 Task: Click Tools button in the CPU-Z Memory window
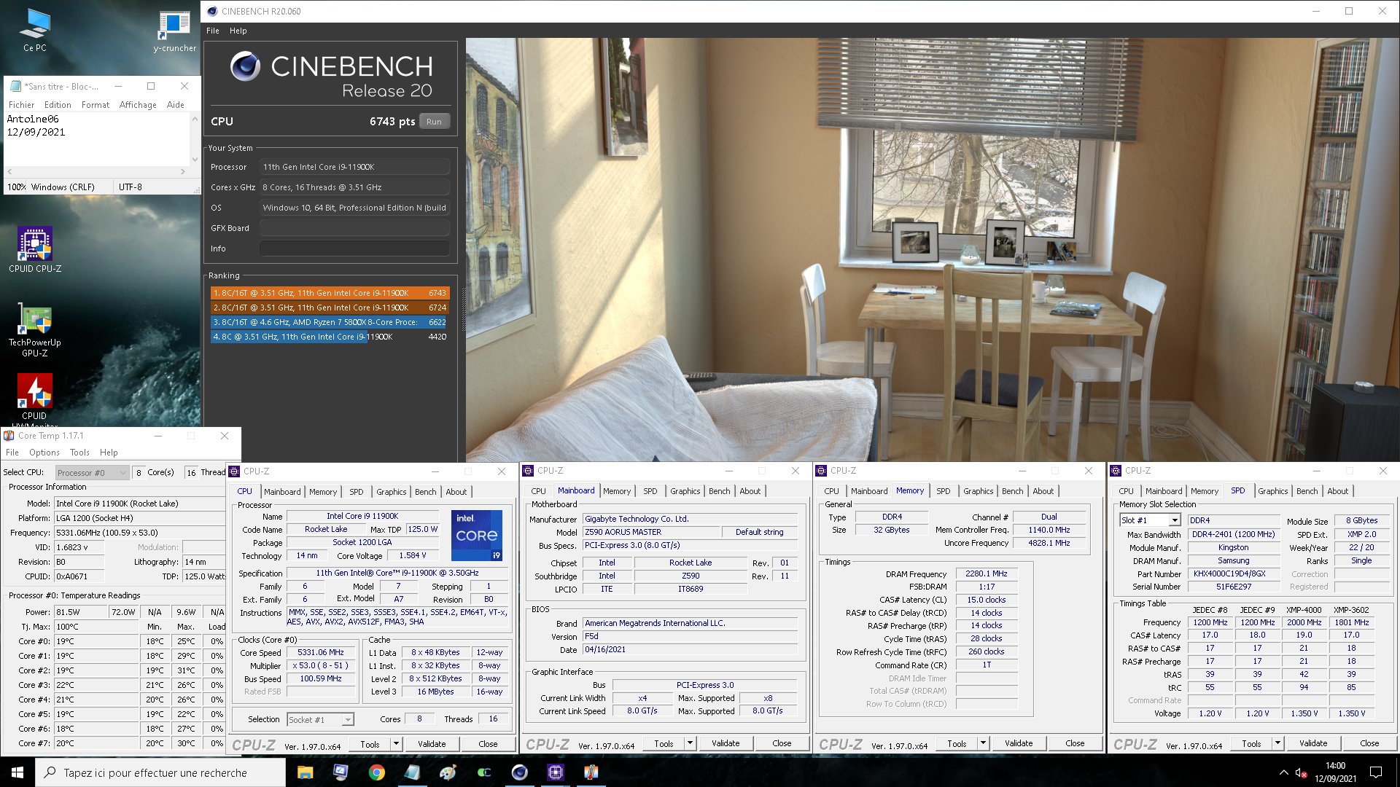click(957, 743)
